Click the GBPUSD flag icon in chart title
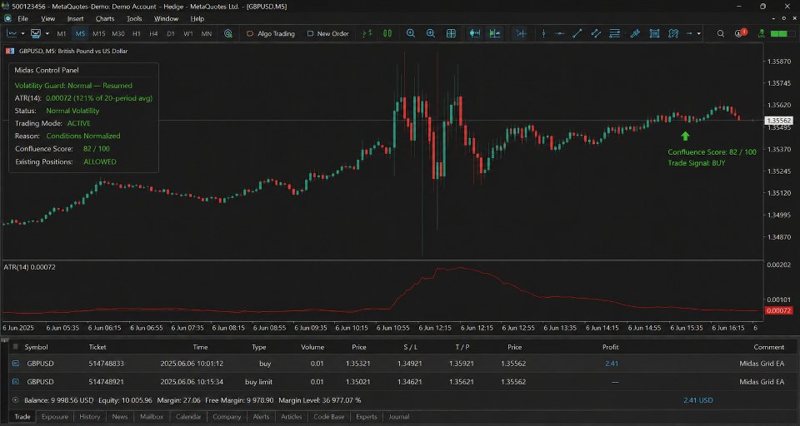The height and width of the screenshot is (426, 800). pos(10,51)
